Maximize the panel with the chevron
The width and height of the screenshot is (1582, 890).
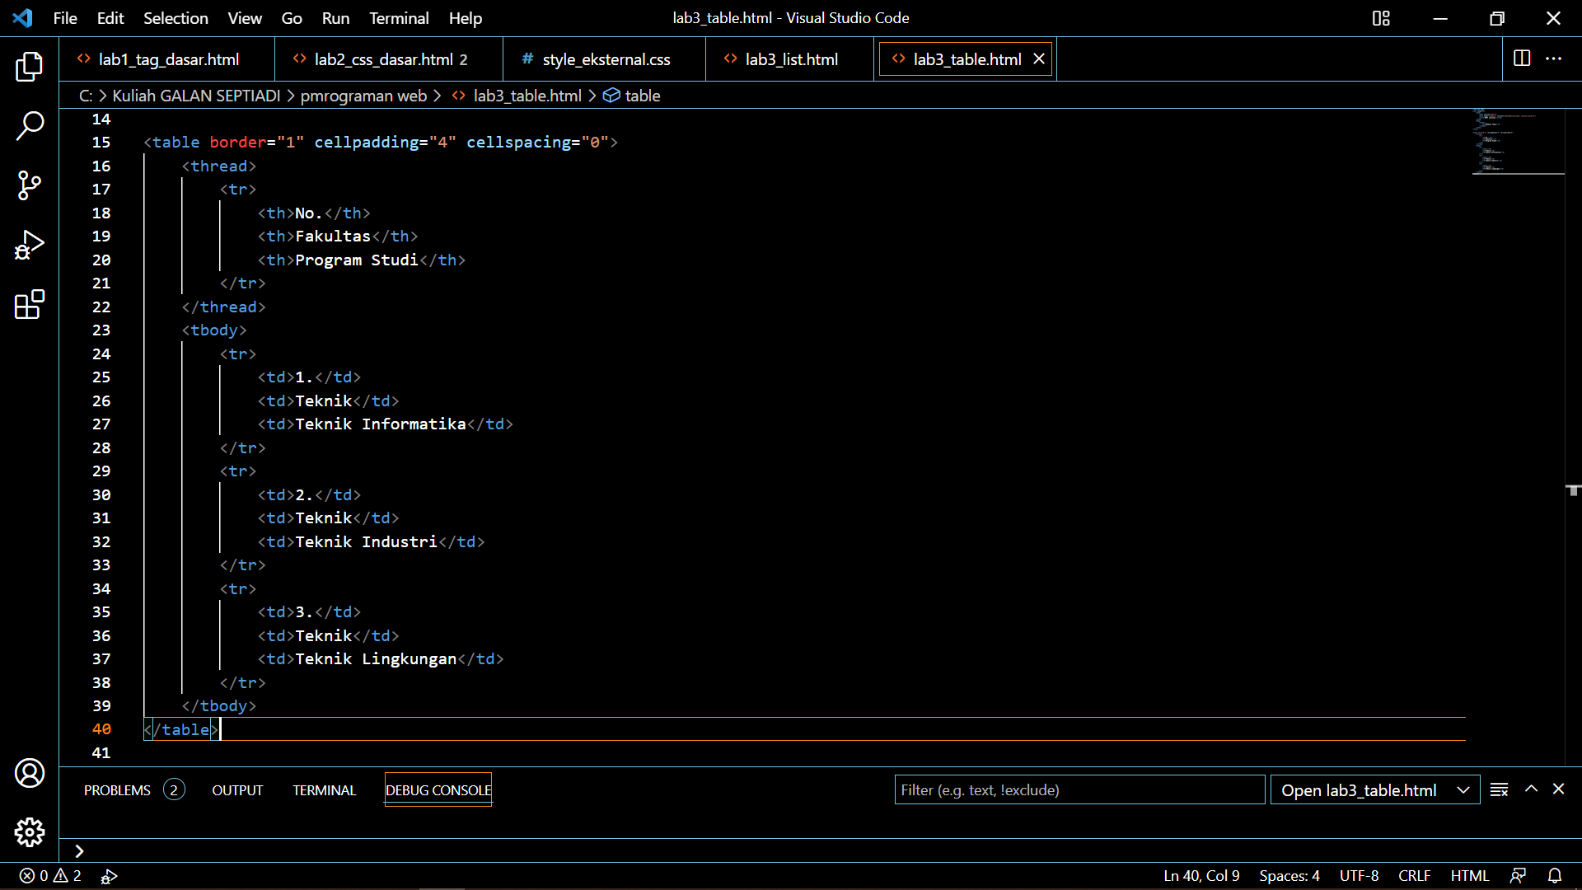(1531, 789)
